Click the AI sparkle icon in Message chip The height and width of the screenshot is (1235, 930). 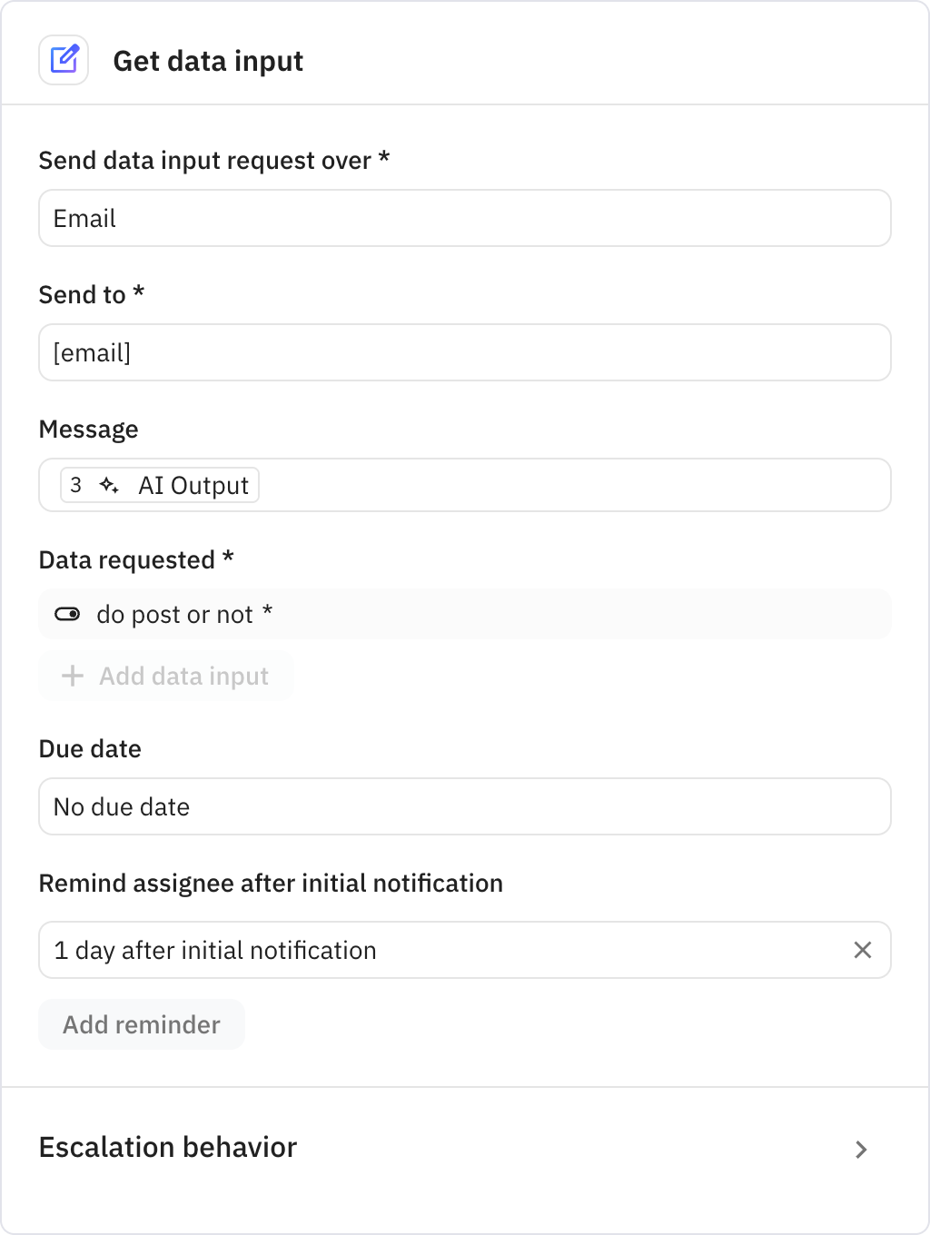(109, 485)
